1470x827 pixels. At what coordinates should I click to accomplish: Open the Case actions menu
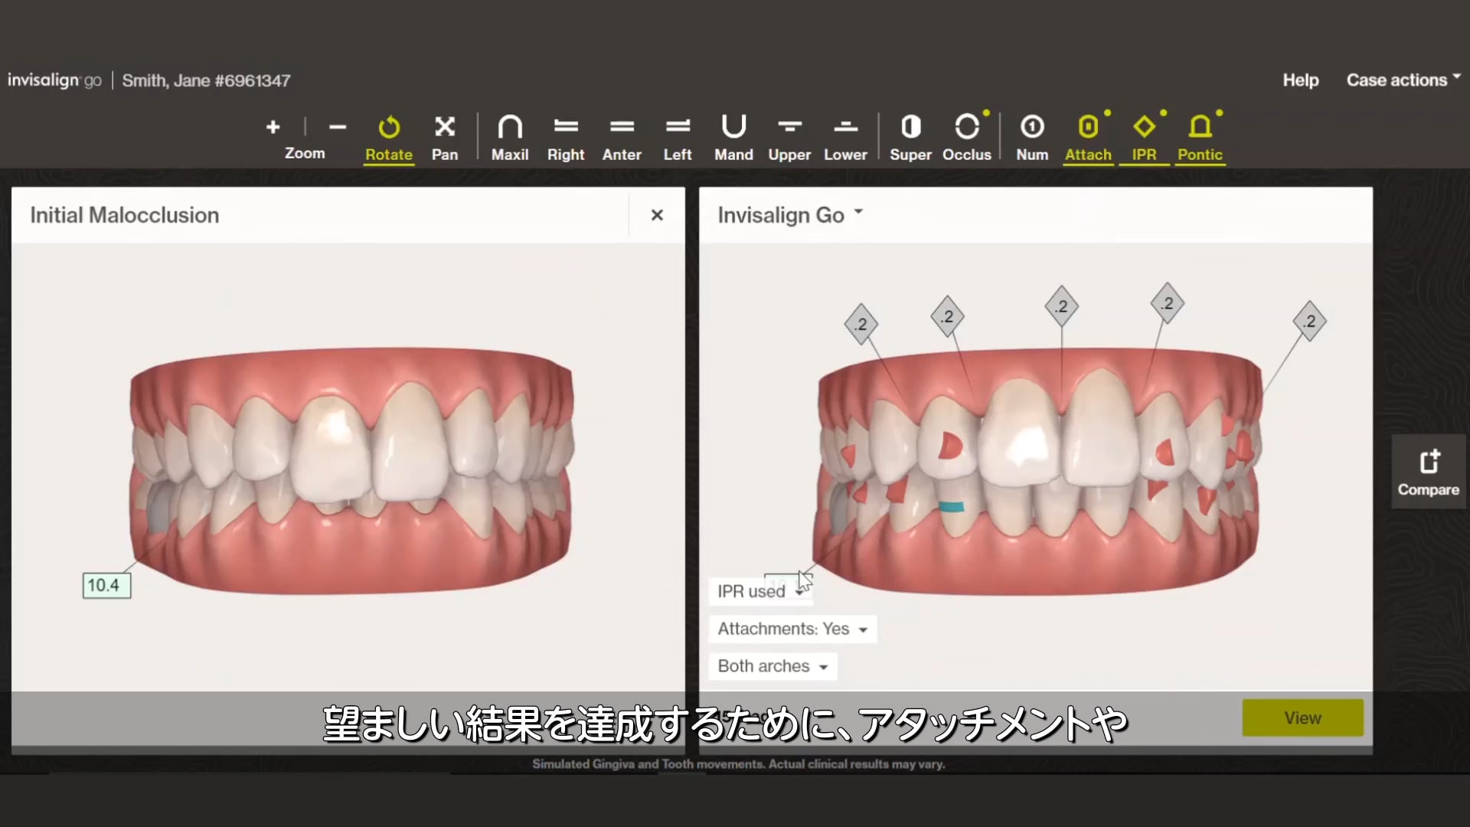click(x=1403, y=80)
